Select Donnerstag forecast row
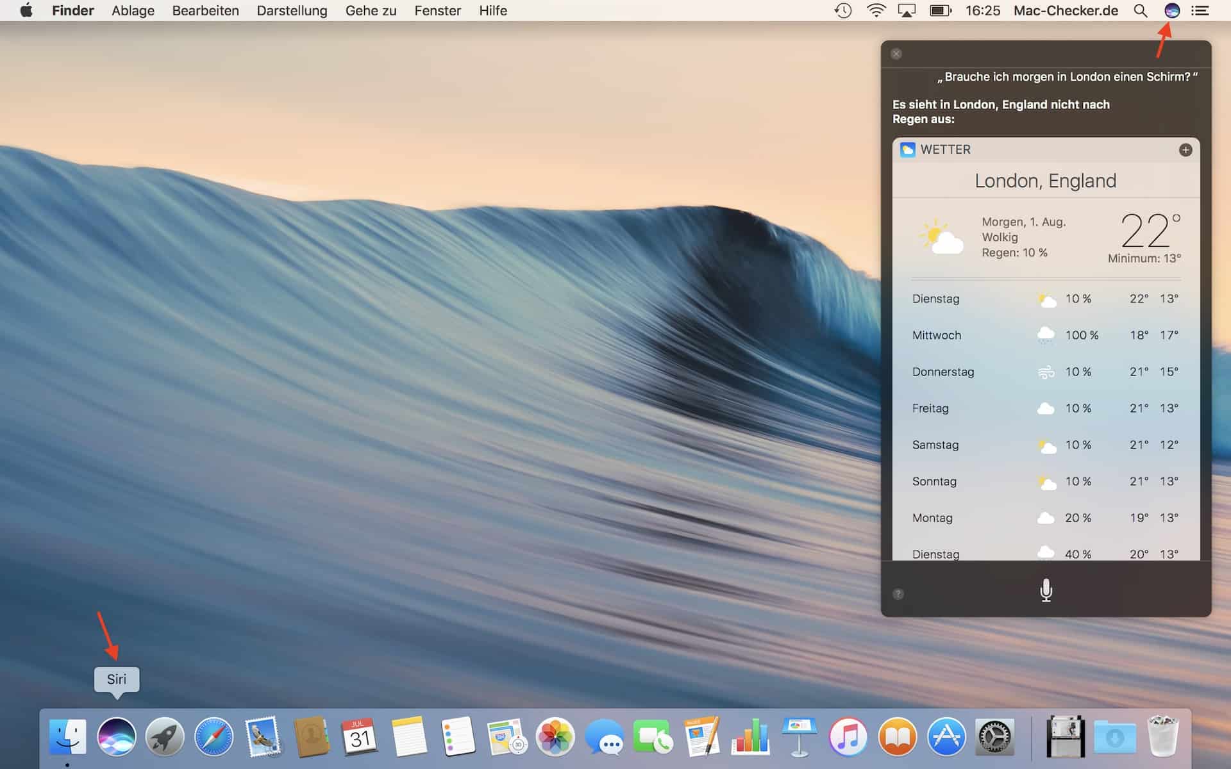This screenshot has width=1231, height=769. pos(1046,372)
